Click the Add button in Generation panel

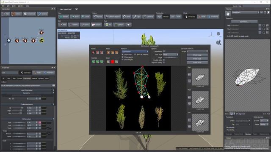pos(6,14)
